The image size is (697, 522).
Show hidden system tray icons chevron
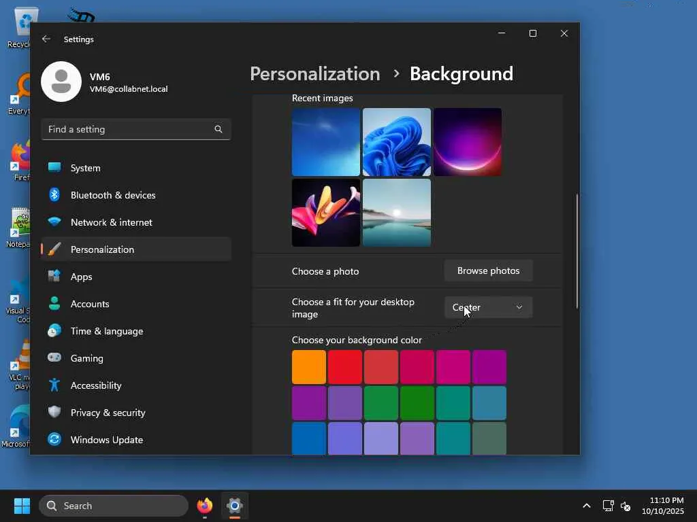click(586, 506)
